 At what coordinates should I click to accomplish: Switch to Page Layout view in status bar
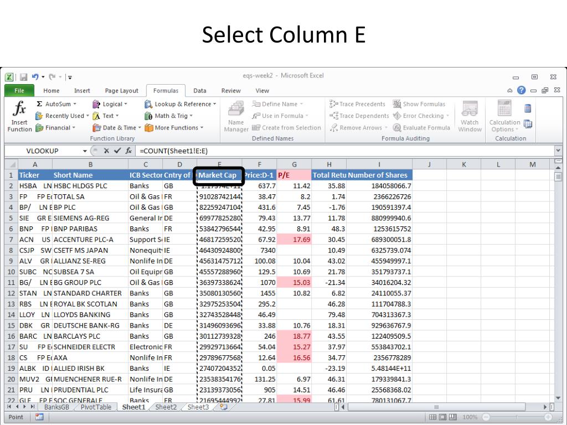(x=442, y=417)
